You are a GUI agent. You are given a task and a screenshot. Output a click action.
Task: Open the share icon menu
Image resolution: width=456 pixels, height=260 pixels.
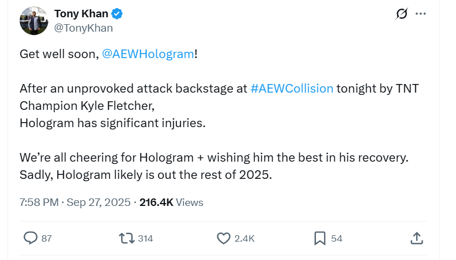point(417,238)
